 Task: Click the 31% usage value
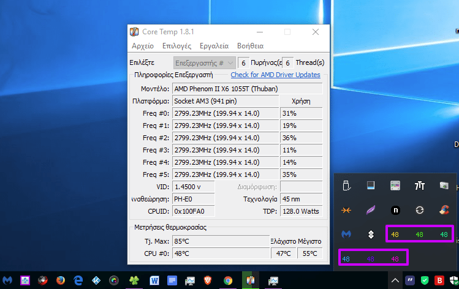302,113
